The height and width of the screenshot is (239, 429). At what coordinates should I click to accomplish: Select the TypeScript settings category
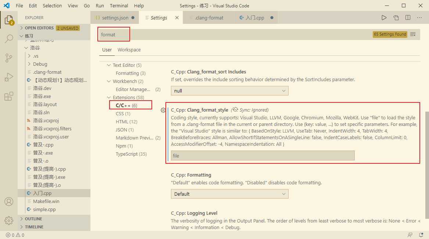coord(131,154)
